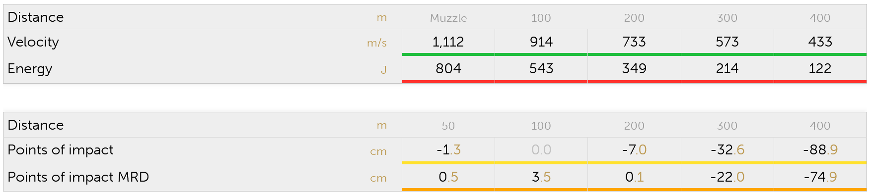The height and width of the screenshot is (193, 869).
Task: Click muzzle energy value 804
Action: tap(448, 69)
